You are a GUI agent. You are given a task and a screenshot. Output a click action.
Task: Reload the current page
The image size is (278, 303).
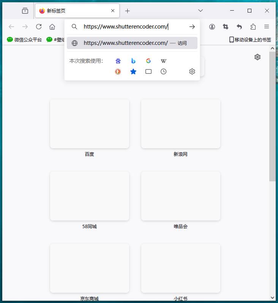pyautogui.click(x=39, y=27)
